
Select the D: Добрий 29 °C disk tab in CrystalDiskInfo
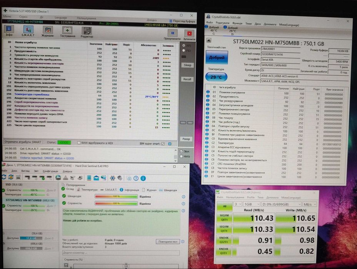point(232,31)
